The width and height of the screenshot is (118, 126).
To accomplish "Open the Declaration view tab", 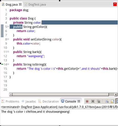I will [49, 101].
